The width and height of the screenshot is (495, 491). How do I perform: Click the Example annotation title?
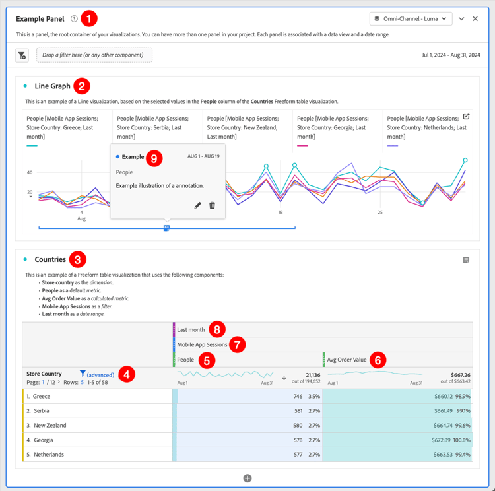pos(133,157)
